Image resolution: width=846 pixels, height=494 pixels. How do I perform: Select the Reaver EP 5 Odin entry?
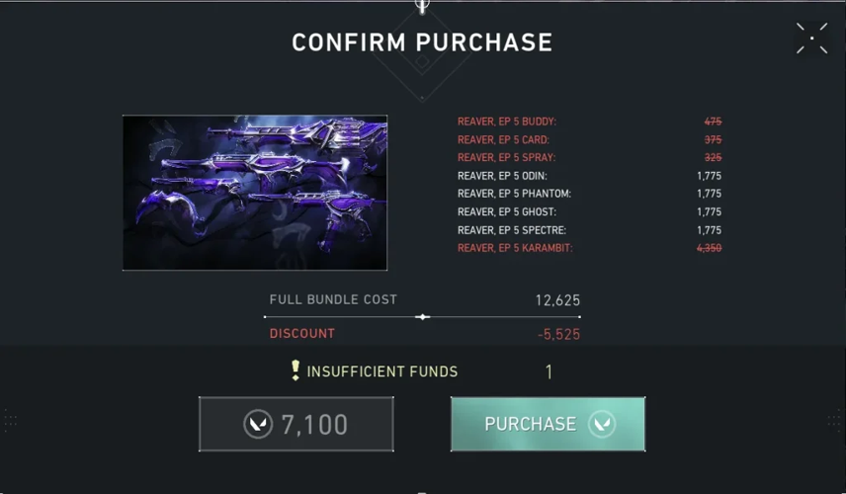coord(502,176)
